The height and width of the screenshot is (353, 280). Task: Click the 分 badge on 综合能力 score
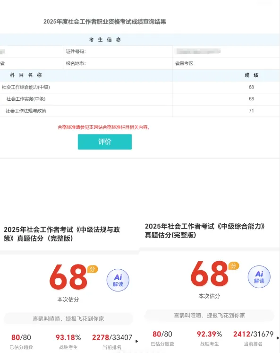click(x=233, y=265)
